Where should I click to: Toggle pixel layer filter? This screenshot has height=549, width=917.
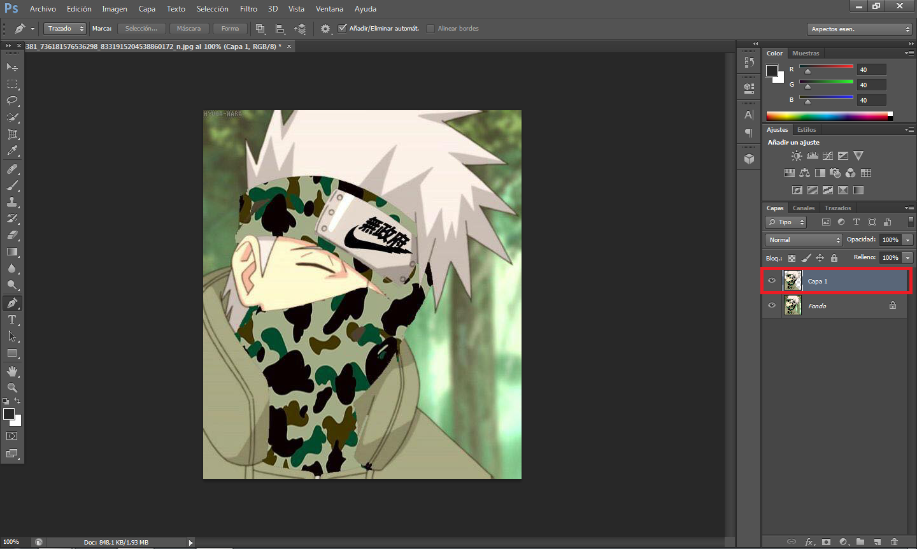pos(826,222)
